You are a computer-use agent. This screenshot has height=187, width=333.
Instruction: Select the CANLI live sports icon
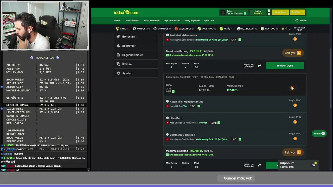point(117,29)
